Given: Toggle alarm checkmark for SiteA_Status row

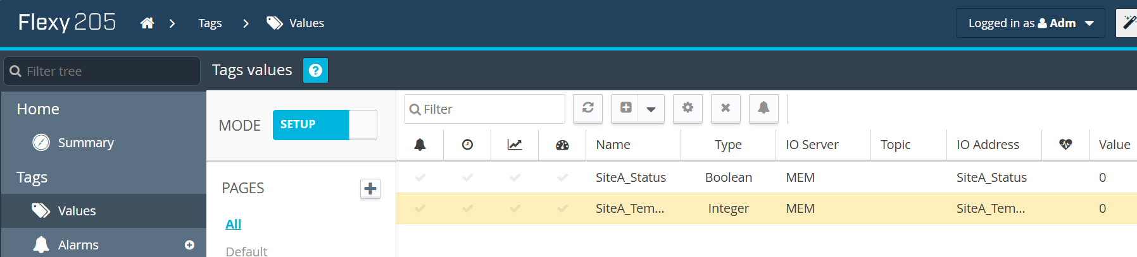Looking at the screenshot, I should pyautogui.click(x=420, y=177).
